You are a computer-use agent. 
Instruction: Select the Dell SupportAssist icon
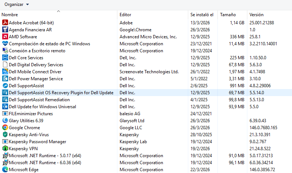[5, 86]
